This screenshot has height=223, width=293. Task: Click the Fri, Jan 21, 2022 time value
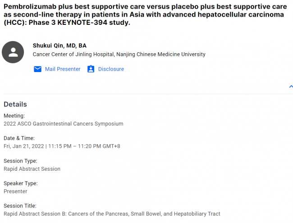pyautogui.click(x=62, y=146)
